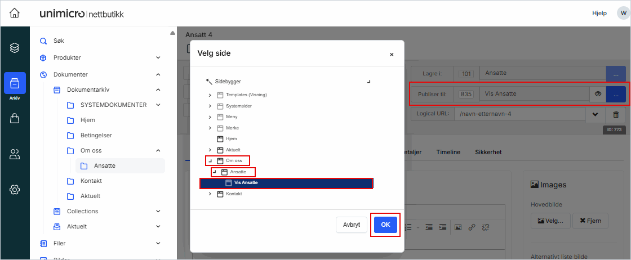This screenshot has width=631, height=260.
Task: Collapse the Om oss node in dialog
Action: 210,161
